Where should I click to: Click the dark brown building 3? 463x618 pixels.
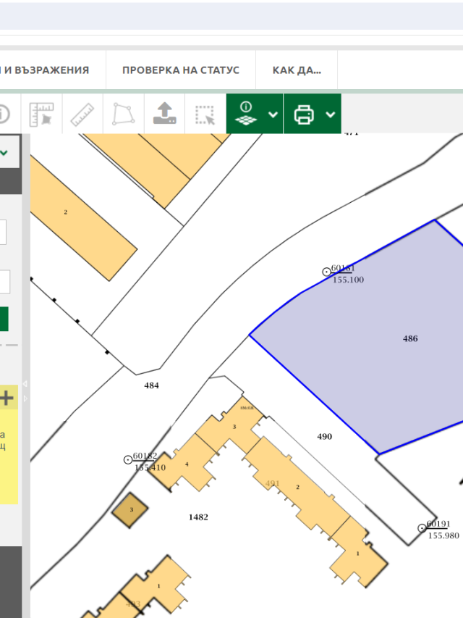click(x=131, y=510)
